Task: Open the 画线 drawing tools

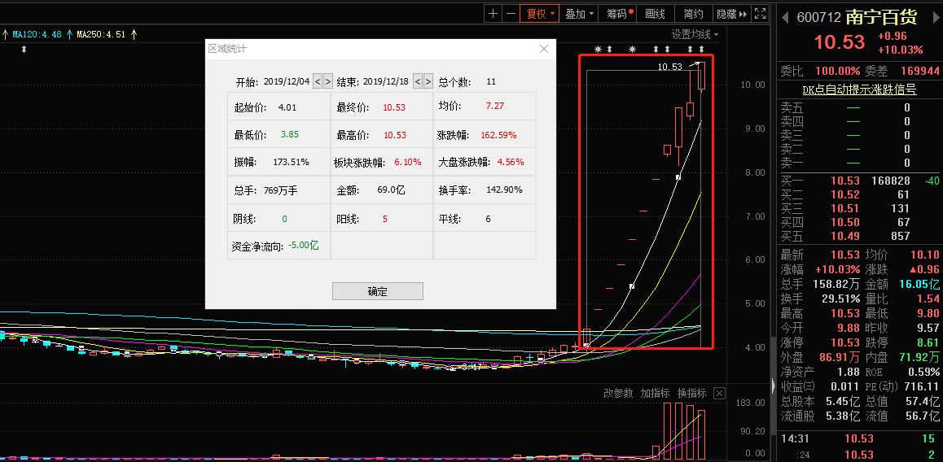Action: pos(655,13)
